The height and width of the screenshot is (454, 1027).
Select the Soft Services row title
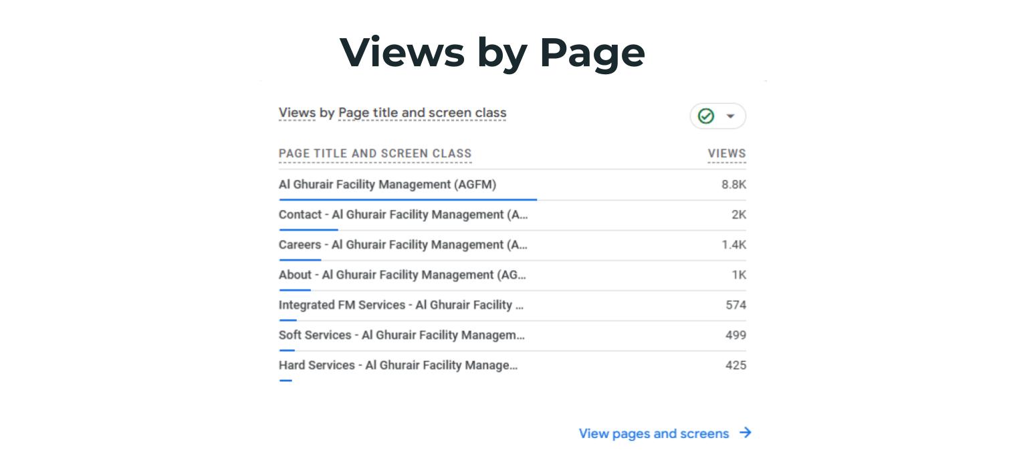tap(401, 335)
